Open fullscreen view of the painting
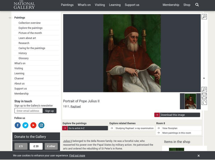Viewport: 215px width, 160px height. click(204, 96)
